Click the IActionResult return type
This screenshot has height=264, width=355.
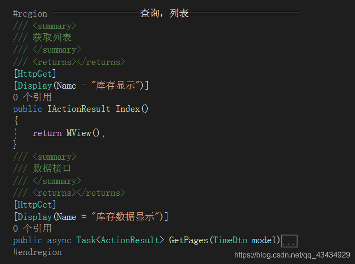point(79,109)
